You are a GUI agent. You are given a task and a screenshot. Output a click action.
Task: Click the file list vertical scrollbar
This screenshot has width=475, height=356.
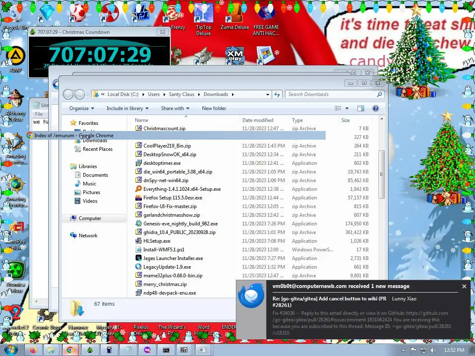381,174
